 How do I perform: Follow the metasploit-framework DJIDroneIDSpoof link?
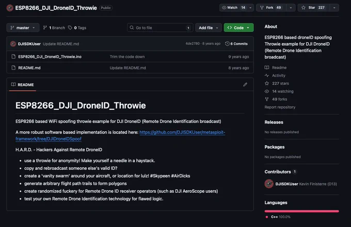(x=120, y=135)
